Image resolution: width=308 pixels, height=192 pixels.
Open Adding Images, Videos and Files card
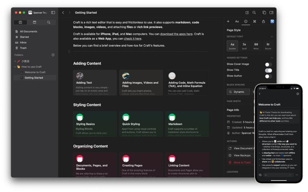141,83
